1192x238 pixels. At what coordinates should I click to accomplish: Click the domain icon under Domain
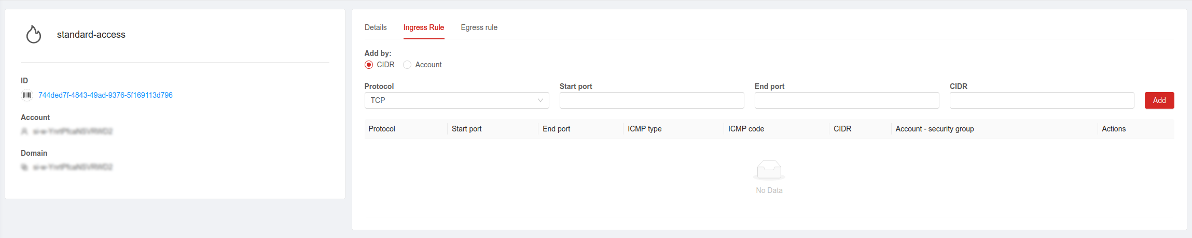pyautogui.click(x=24, y=167)
